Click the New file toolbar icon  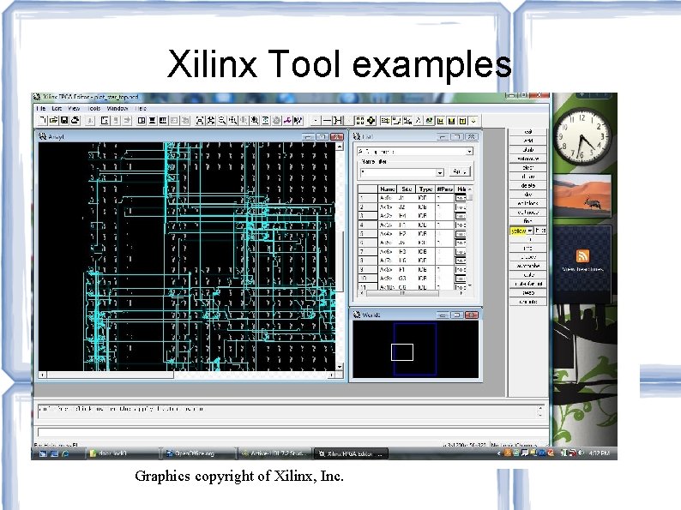[x=43, y=120]
